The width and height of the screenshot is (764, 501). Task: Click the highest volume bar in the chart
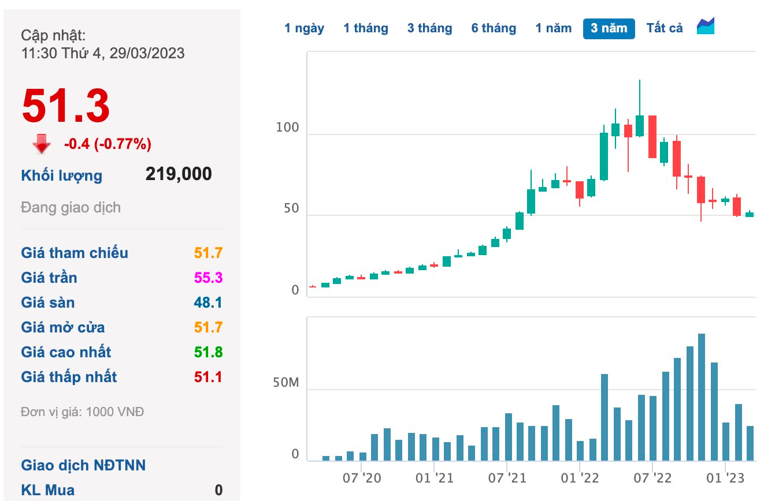coord(702,397)
